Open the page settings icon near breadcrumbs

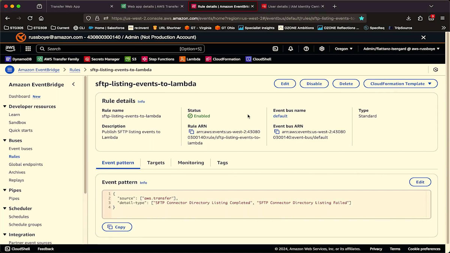435,70
